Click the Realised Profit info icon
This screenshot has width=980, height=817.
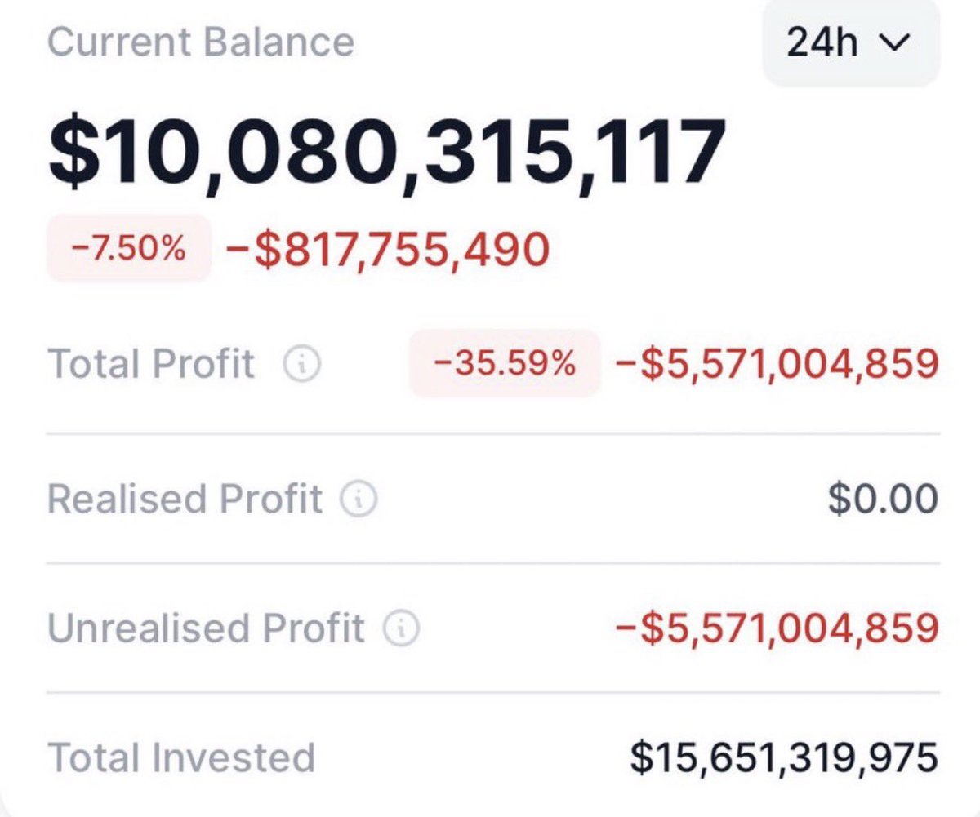tap(359, 499)
